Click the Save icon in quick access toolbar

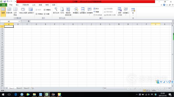(5, 1)
